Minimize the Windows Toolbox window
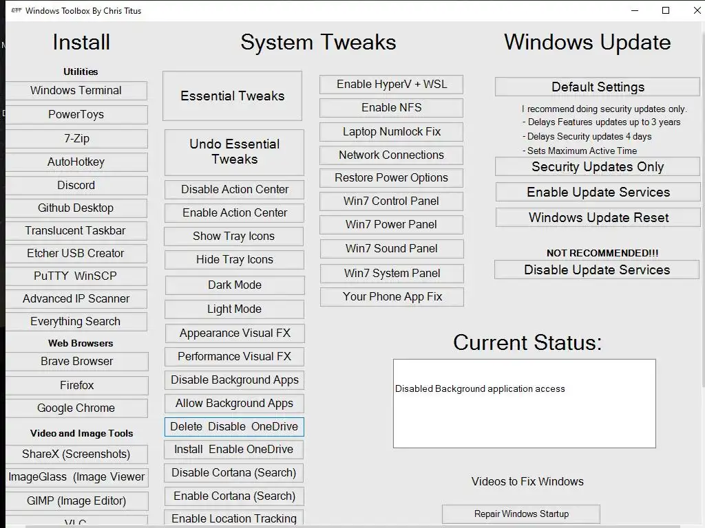This screenshot has height=528, width=705. click(635, 10)
